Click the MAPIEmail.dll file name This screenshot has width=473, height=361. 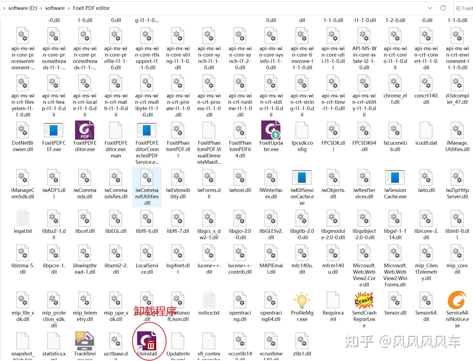(x=271, y=269)
